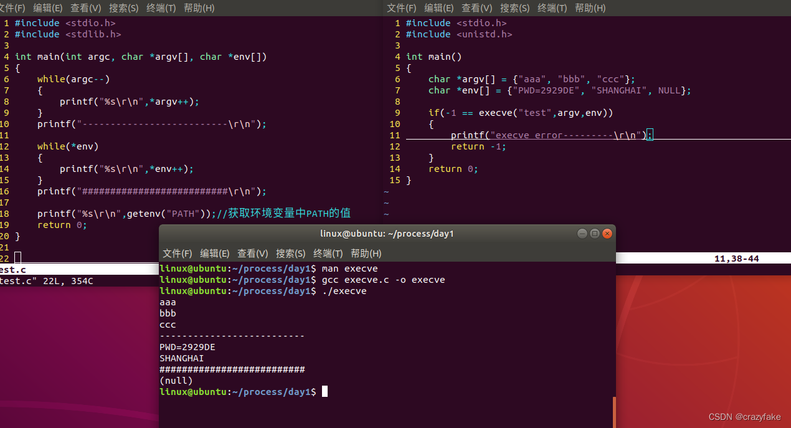Viewport: 791px width, 428px height.
Task: Click the 11,38-44 position indicator in right editor
Action: 737,257
